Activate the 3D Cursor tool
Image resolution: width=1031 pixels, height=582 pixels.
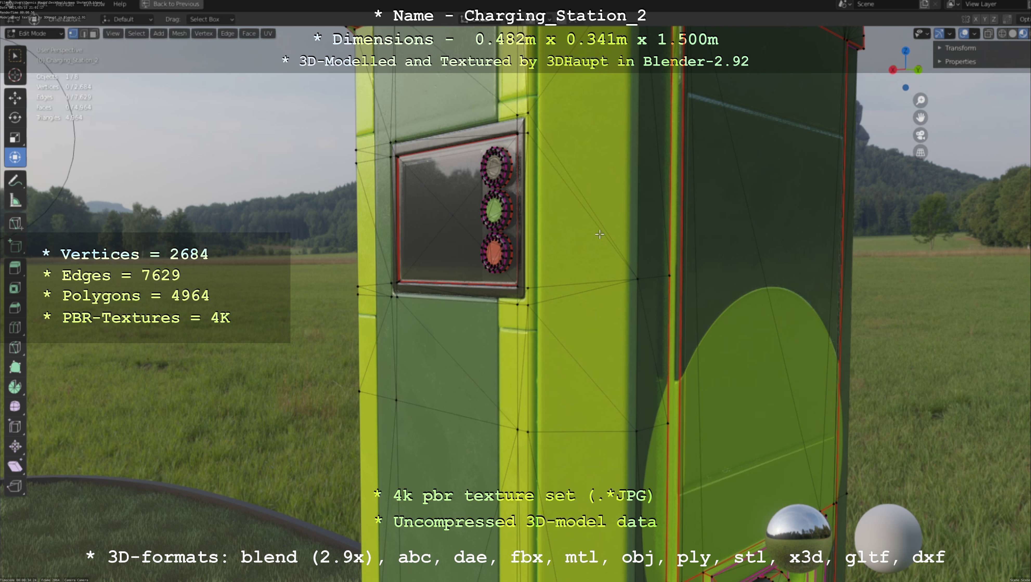(15, 75)
